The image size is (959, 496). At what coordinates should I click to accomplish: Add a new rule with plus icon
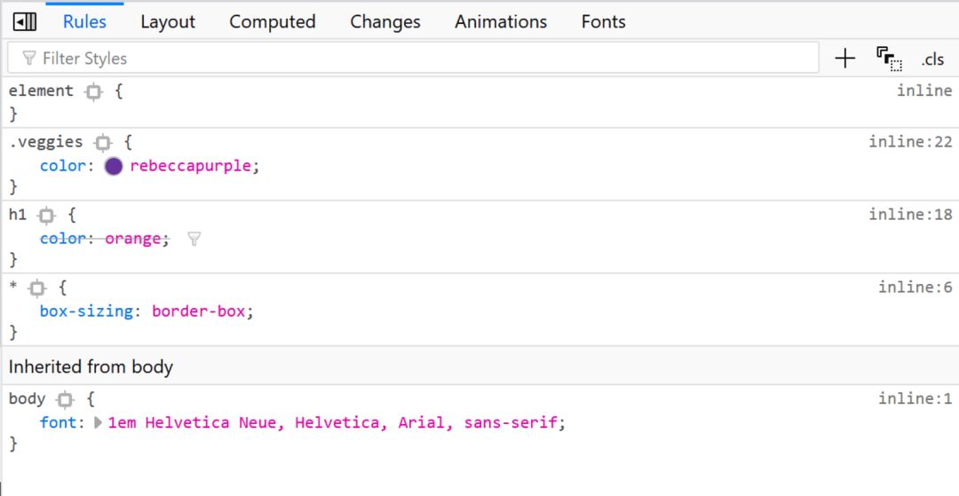844,59
